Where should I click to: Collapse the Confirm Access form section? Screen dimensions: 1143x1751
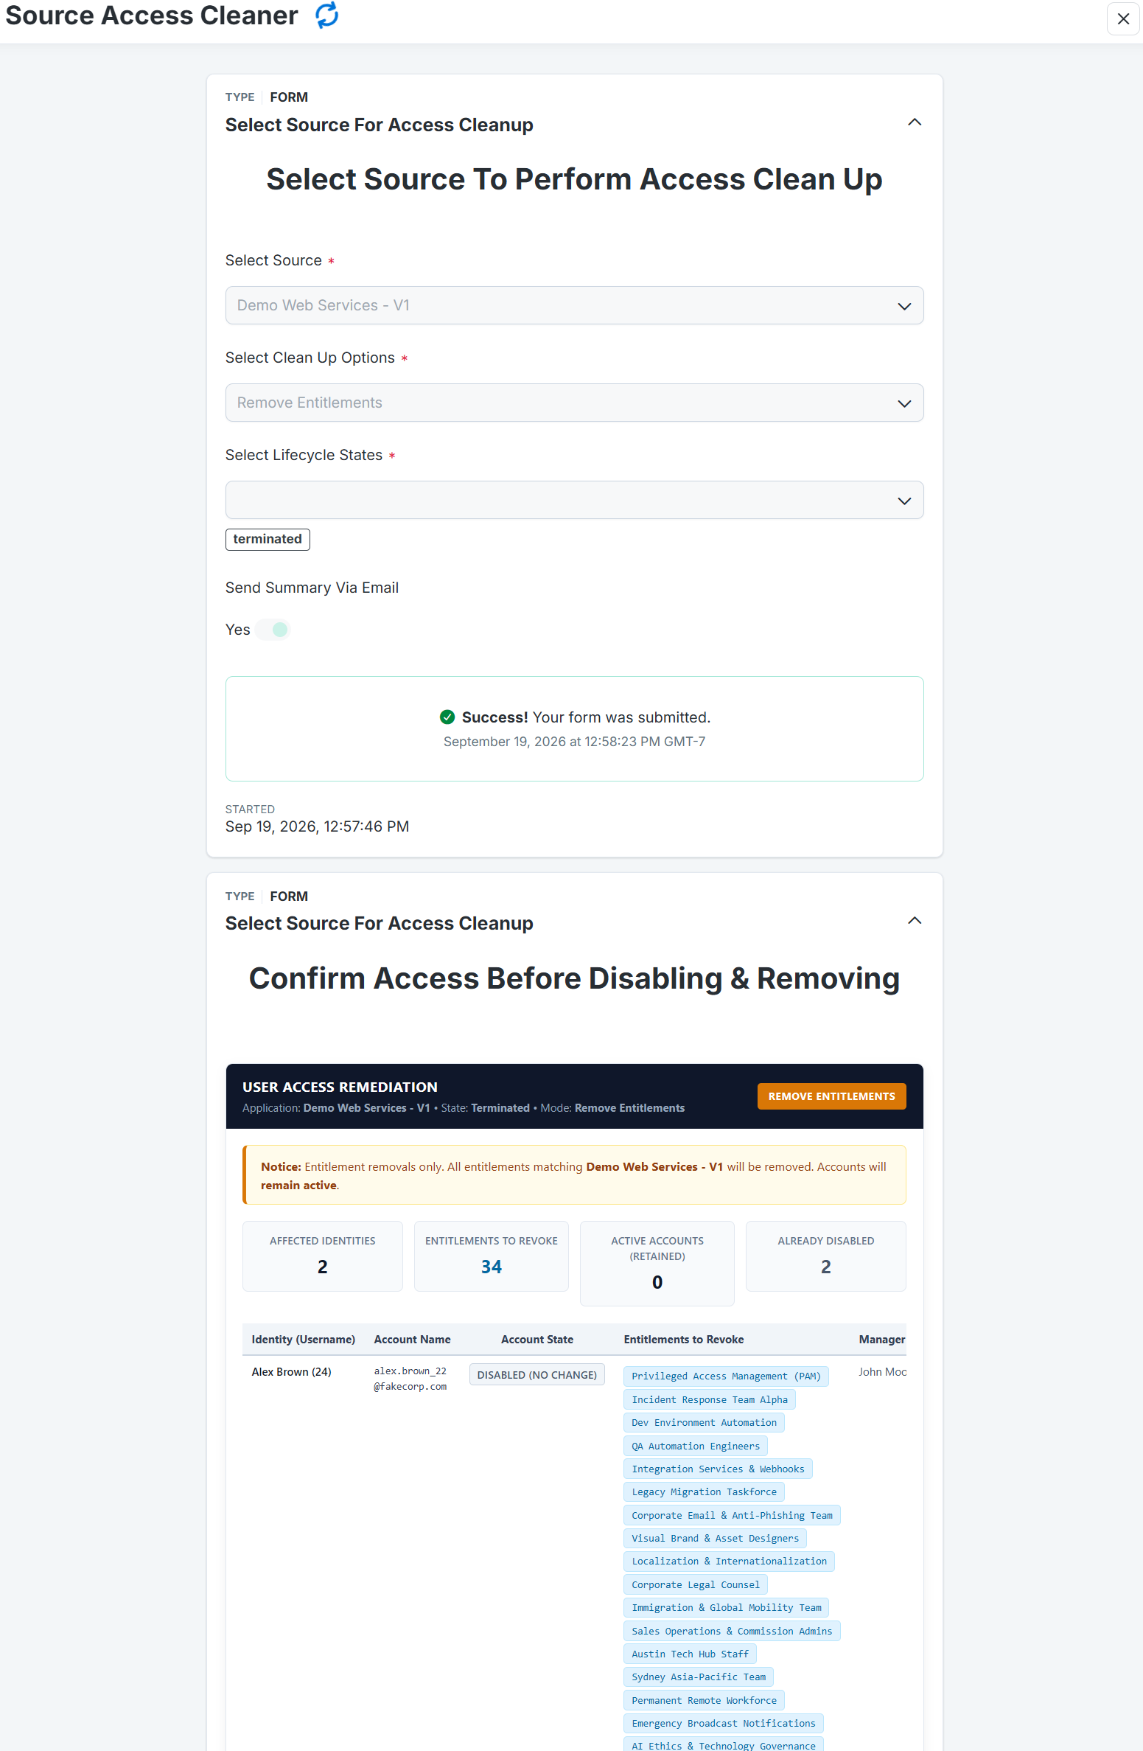(x=915, y=921)
